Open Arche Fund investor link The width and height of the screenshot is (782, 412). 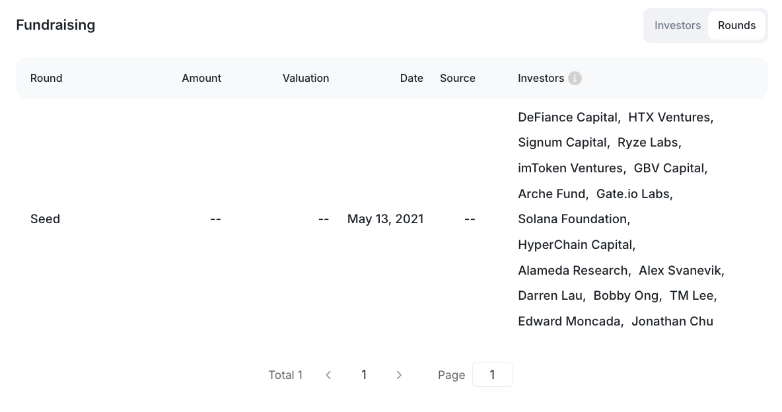tap(551, 193)
